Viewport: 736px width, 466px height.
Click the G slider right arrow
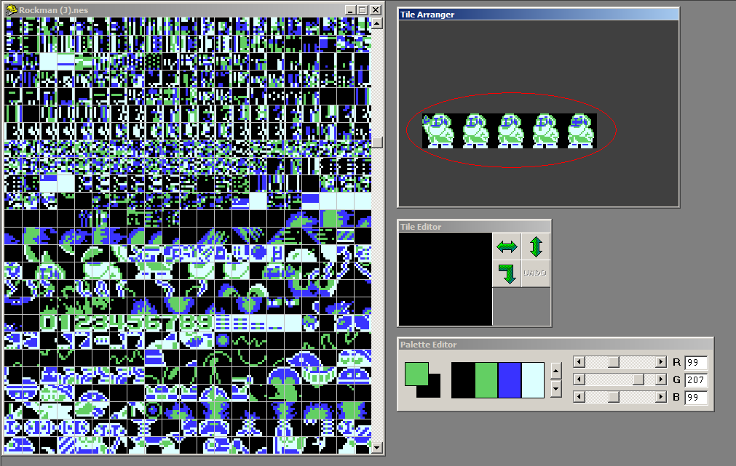click(661, 379)
